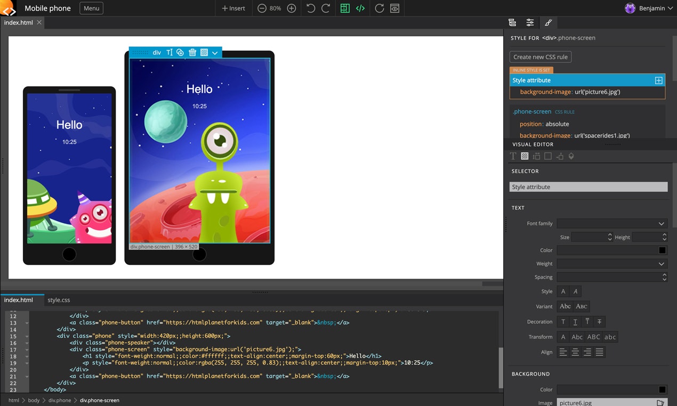
Task: Open the element toolbar chevron dropdown
Action: point(214,52)
